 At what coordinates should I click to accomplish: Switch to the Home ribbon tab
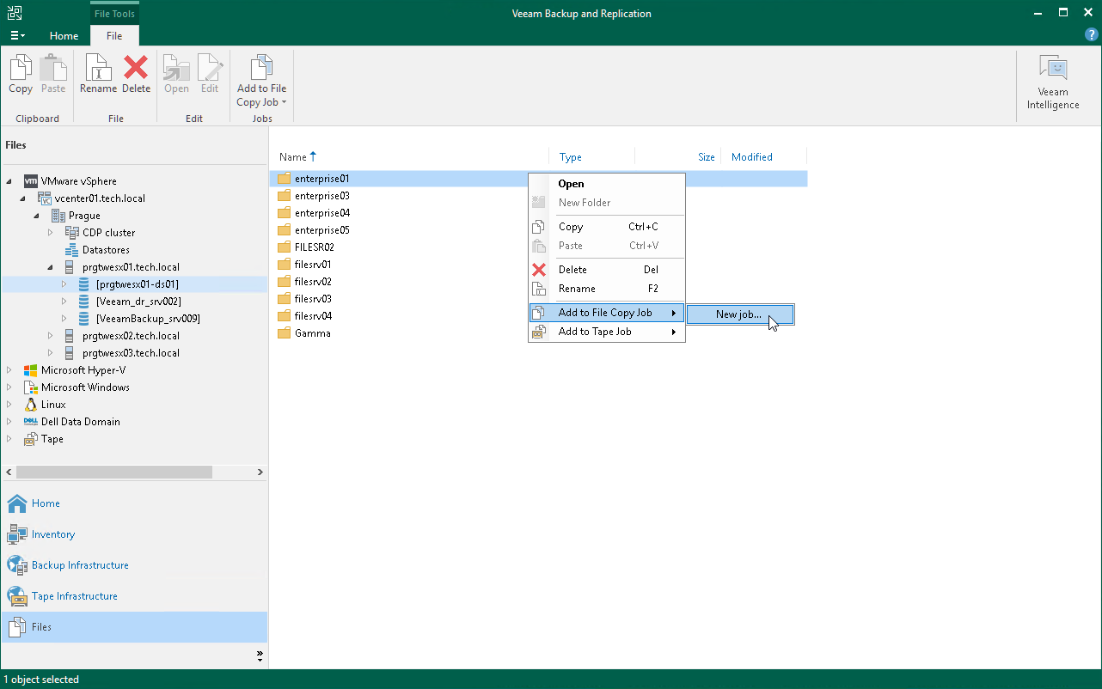point(64,36)
